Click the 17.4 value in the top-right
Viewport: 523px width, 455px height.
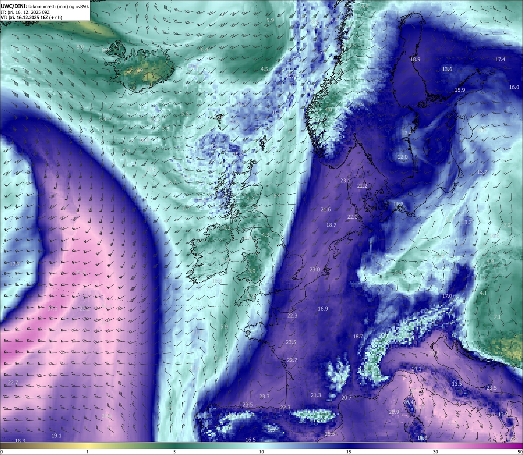tap(500, 59)
